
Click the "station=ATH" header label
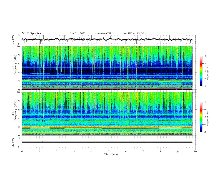(x=103, y=33)
